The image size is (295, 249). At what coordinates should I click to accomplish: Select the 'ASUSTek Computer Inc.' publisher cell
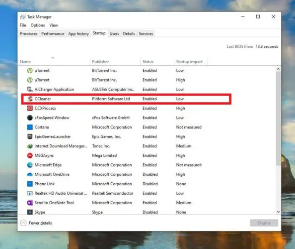coord(113,90)
